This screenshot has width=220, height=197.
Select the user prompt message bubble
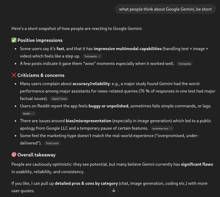[165, 9]
